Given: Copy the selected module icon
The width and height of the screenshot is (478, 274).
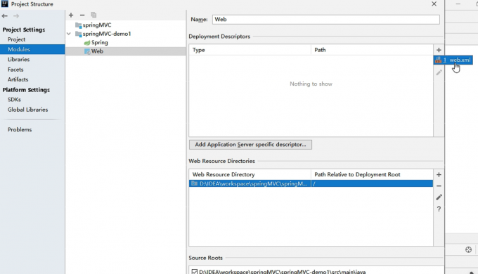Looking at the screenshot, I should 93,15.
